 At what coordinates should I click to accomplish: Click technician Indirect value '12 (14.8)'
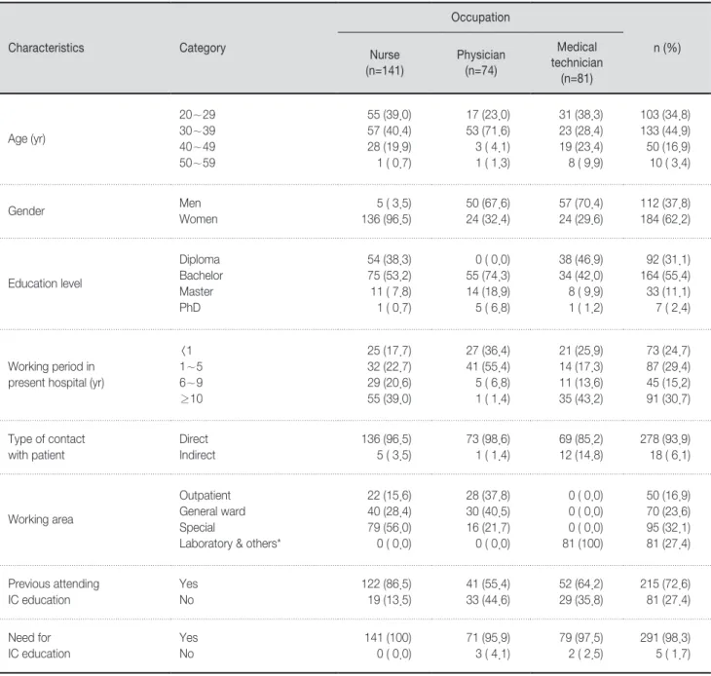[x=580, y=455]
